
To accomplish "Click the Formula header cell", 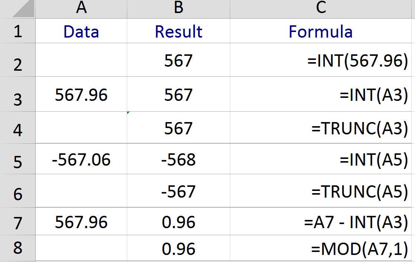I will pos(321,31).
